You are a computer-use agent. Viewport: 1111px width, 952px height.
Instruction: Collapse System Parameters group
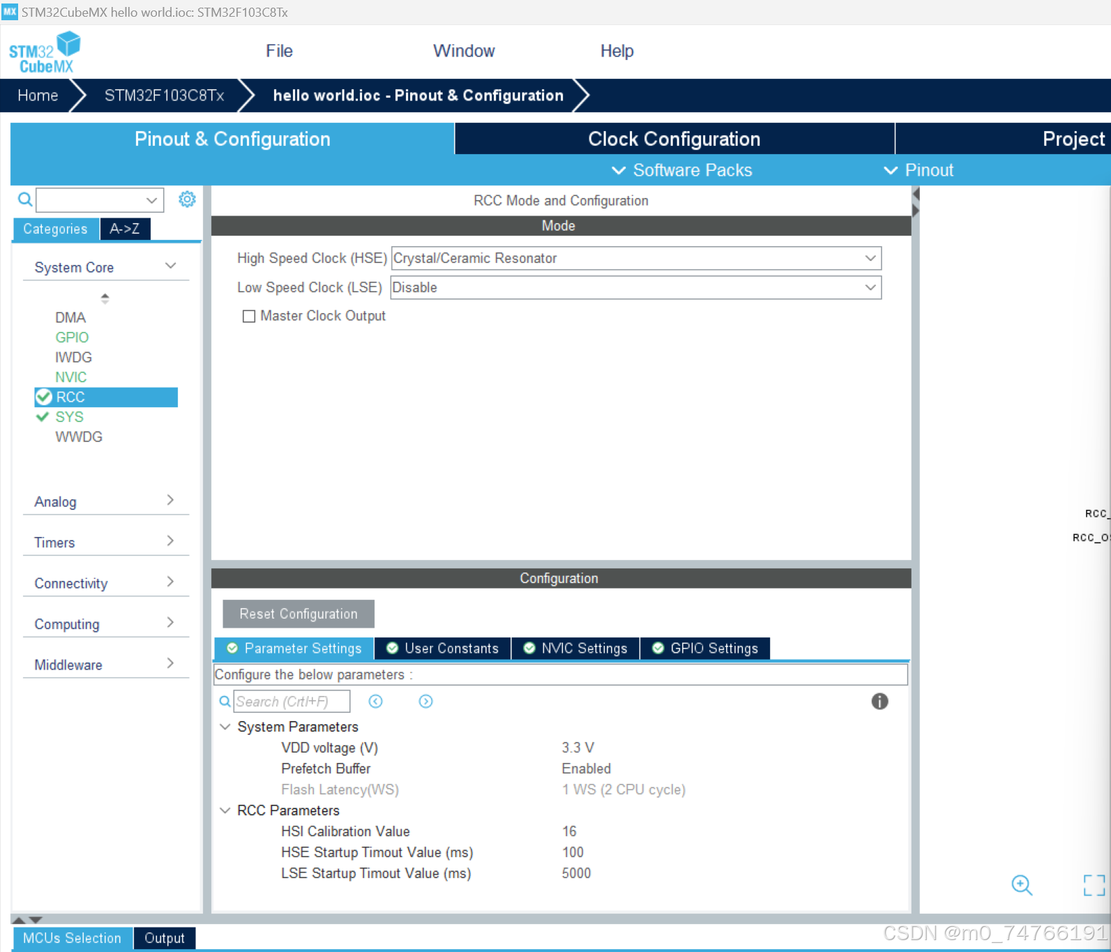pos(225,727)
